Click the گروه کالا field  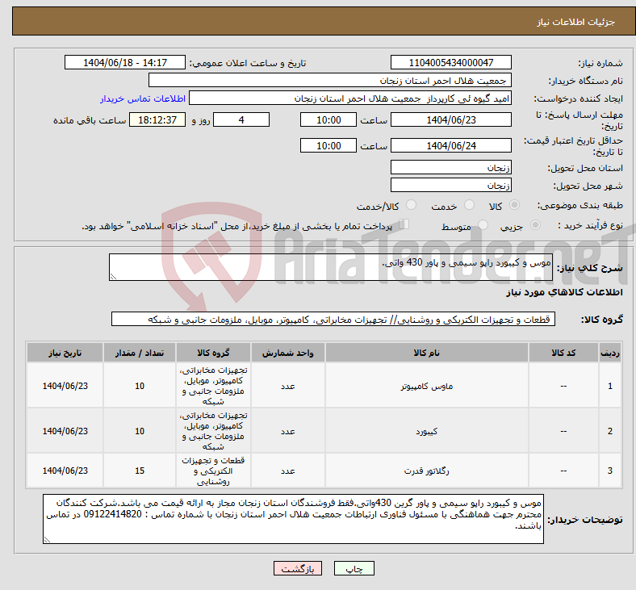[x=333, y=319]
